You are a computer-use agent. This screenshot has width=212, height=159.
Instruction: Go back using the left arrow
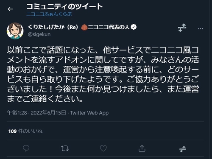tap(10, 9)
